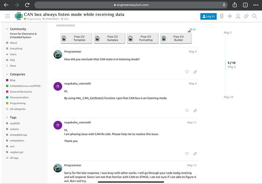Open the arm tag under topic title
The width and height of the screenshot is (262, 184).
coord(65,19)
